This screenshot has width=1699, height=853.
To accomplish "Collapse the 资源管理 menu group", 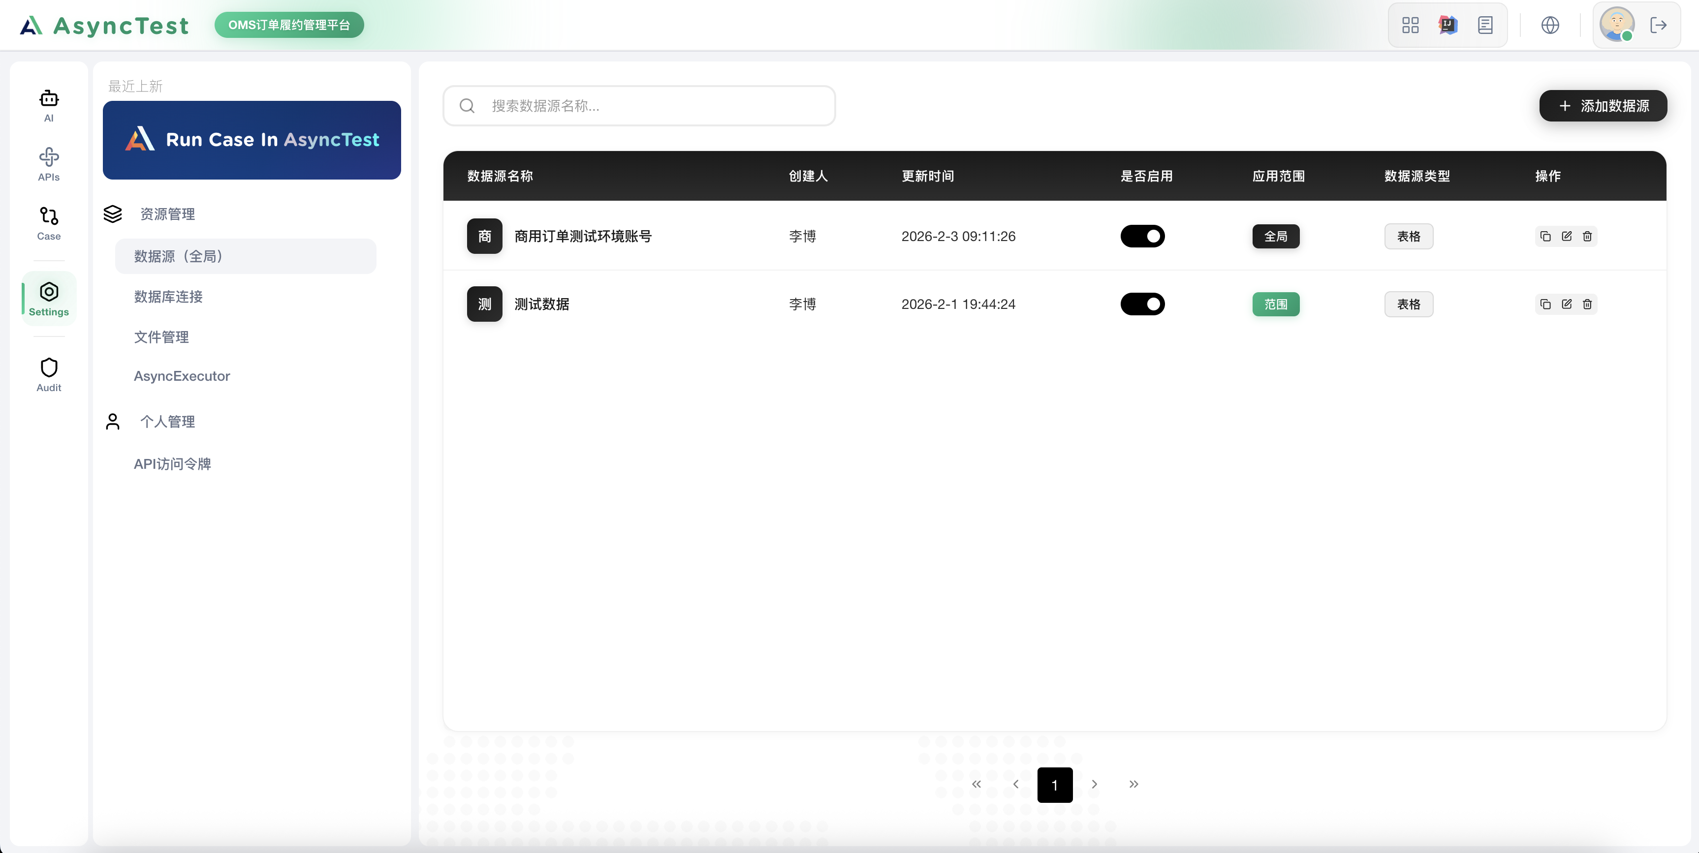I will [x=167, y=214].
